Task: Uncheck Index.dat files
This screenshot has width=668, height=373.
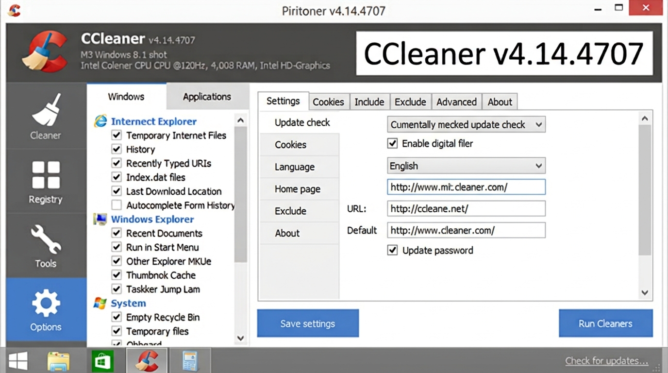Action: [x=117, y=177]
